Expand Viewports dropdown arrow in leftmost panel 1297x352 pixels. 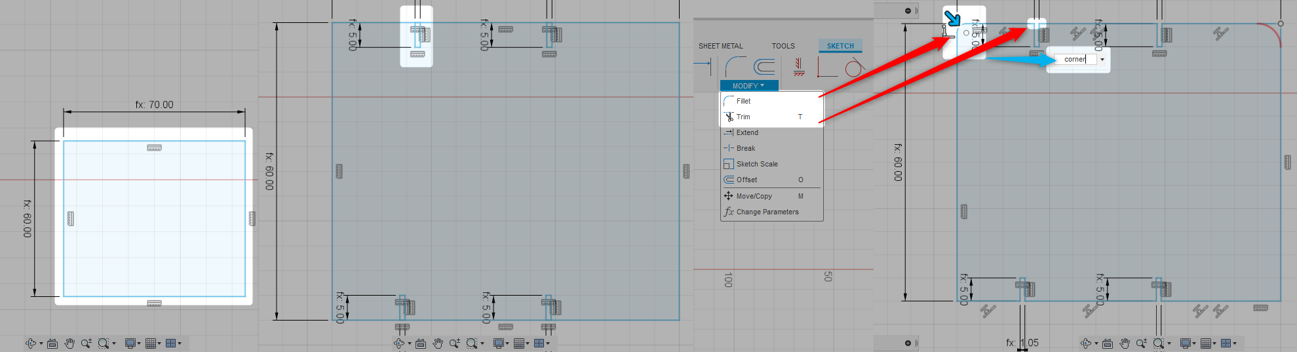(x=180, y=343)
